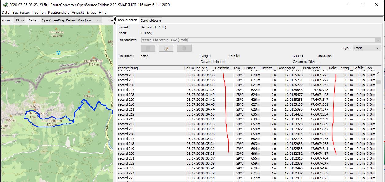Expand the Karte map selection dropdown

[x=71, y=20]
